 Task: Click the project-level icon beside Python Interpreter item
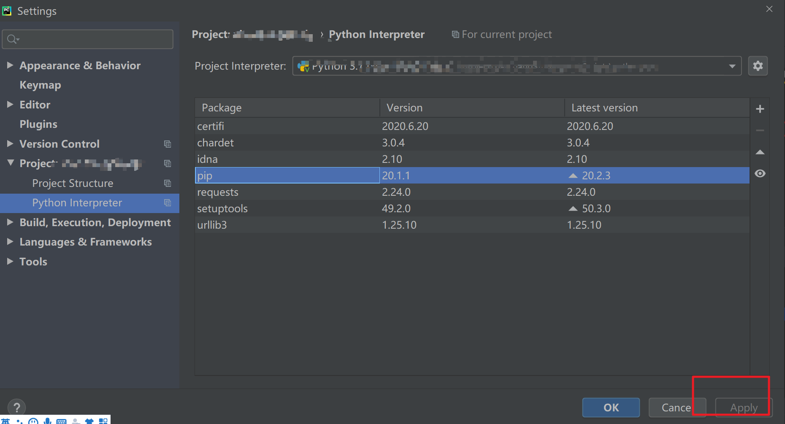pyautogui.click(x=168, y=203)
